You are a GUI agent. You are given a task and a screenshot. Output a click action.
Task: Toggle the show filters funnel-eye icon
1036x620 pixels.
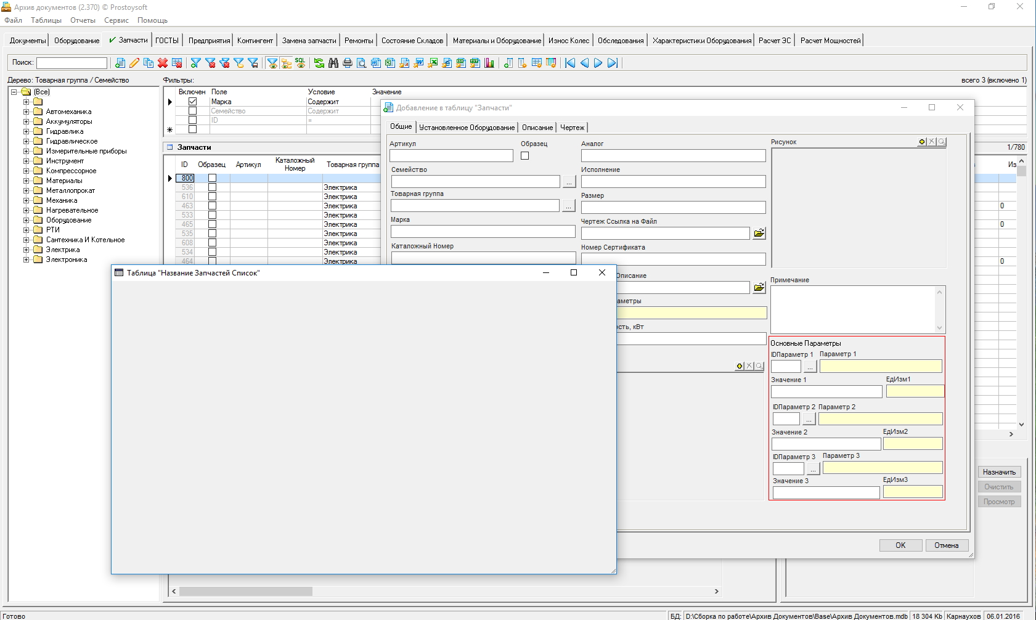(272, 63)
